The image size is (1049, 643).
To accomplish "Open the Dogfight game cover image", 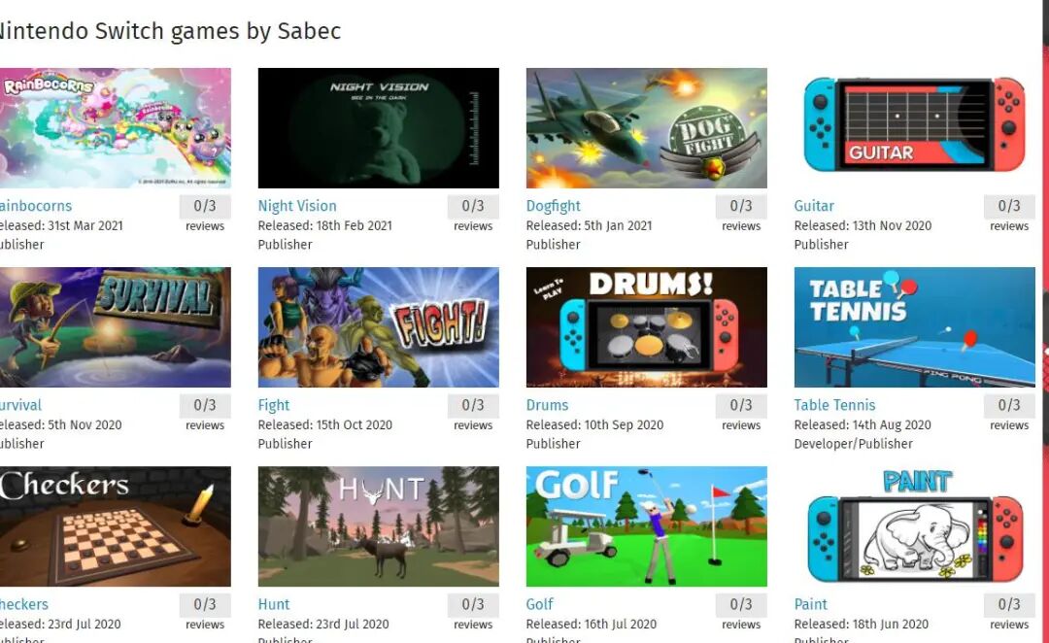I will (646, 128).
